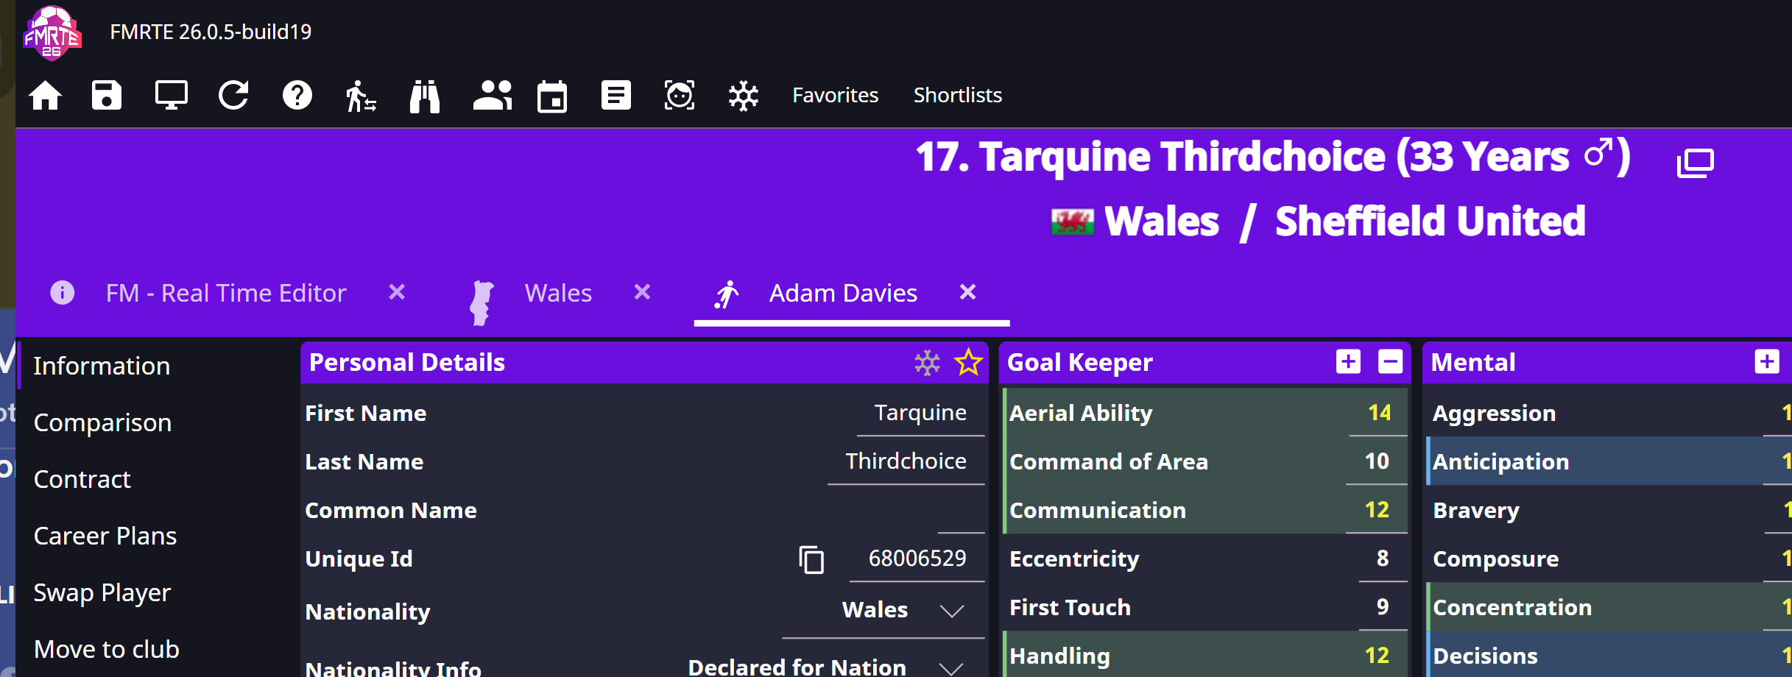Screen dimensions: 1792x677
Task: Freeze Personal Details with the snowflake icon
Action: coord(927,362)
